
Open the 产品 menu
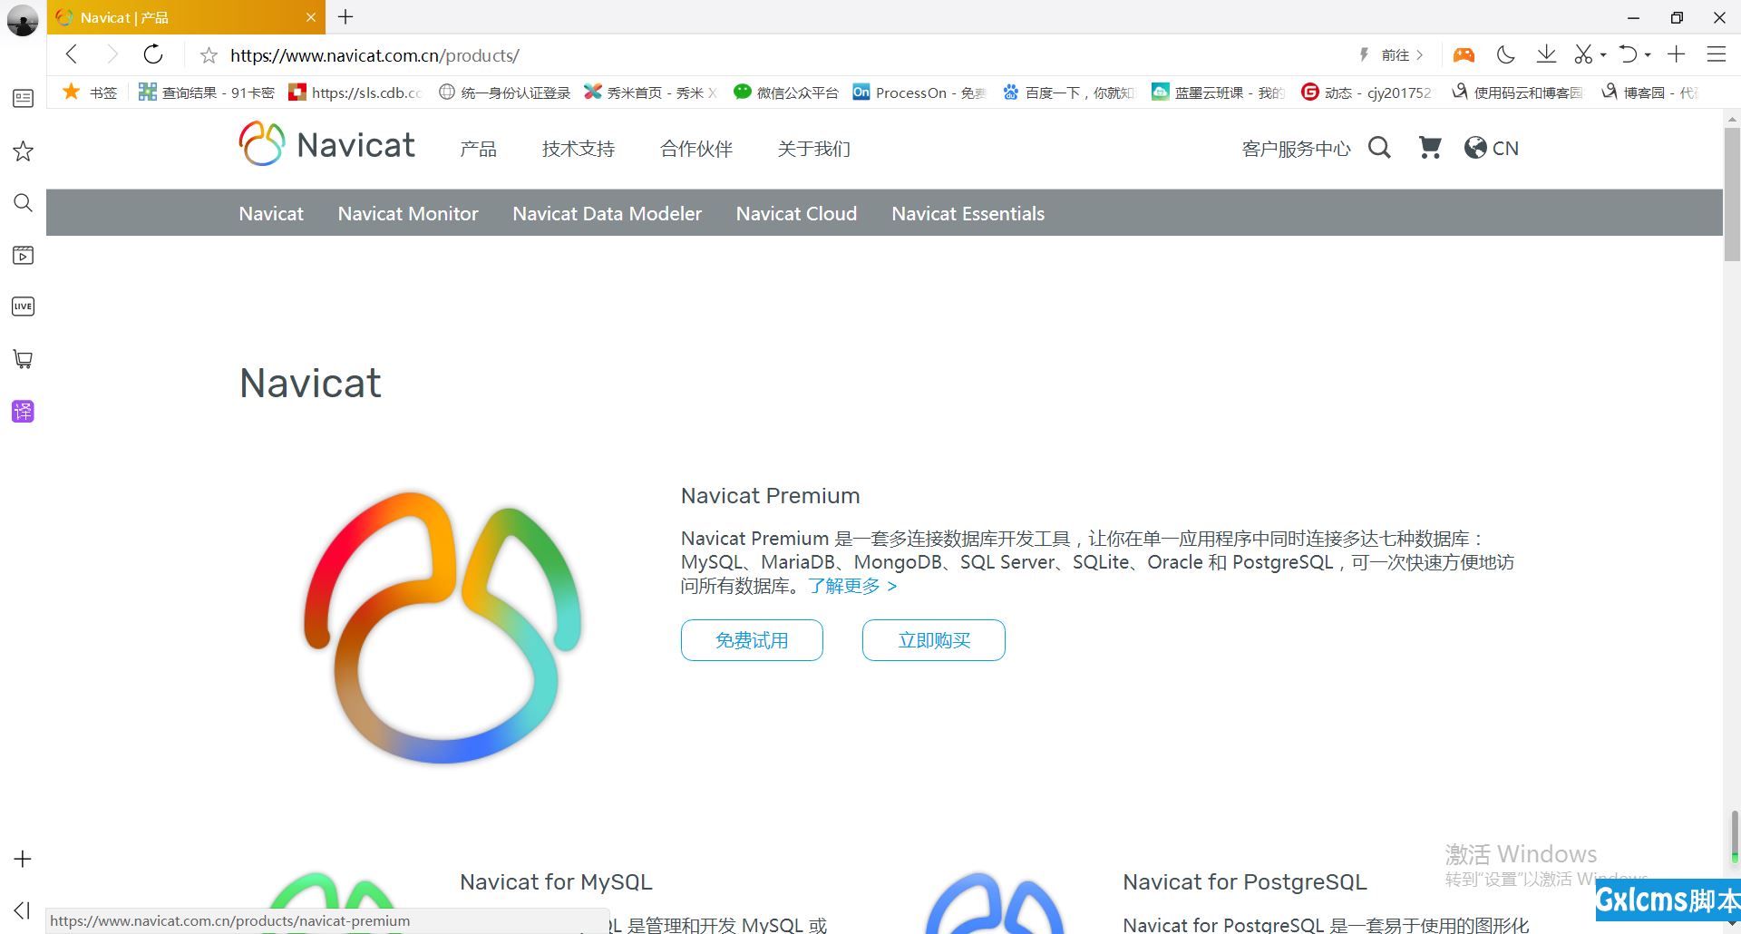[x=478, y=149]
